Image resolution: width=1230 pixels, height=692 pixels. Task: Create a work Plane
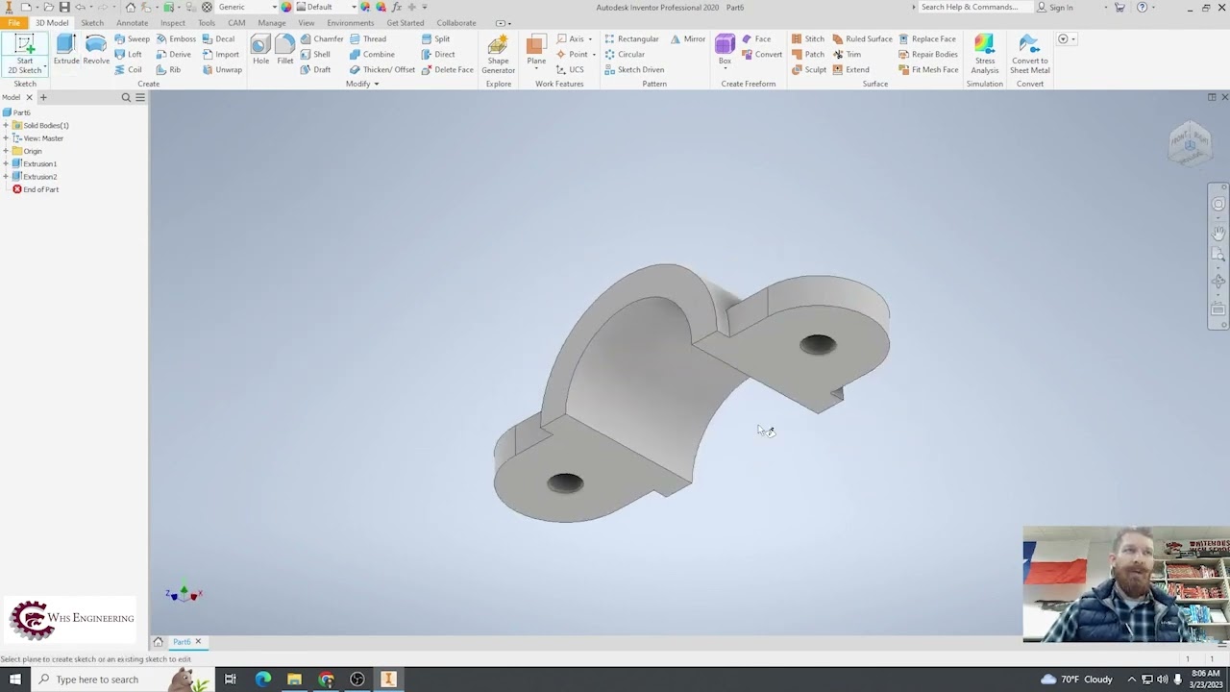tap(536, 50)
